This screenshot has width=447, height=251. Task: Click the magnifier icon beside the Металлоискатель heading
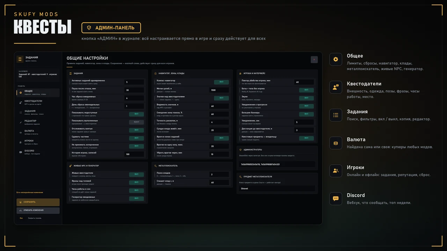point(155,166)
